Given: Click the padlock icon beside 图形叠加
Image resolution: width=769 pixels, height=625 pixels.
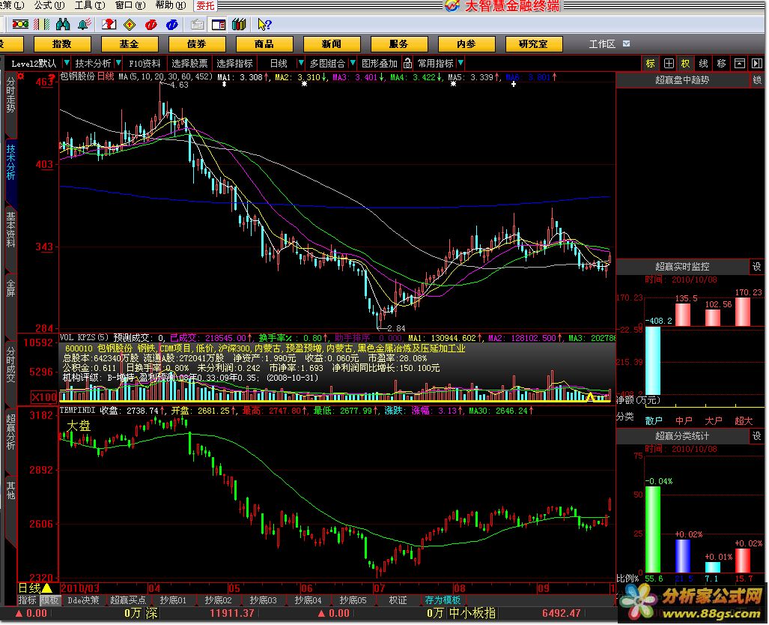Looking at the screenshot, I should (x=407, y=64).
